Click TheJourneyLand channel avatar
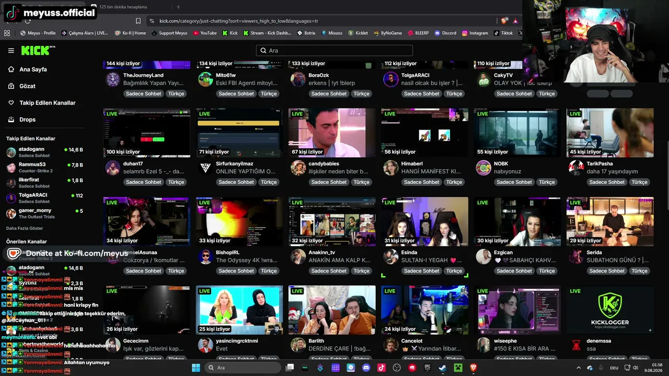This screenshot has width=669, height=376. (x=113, y=79)
